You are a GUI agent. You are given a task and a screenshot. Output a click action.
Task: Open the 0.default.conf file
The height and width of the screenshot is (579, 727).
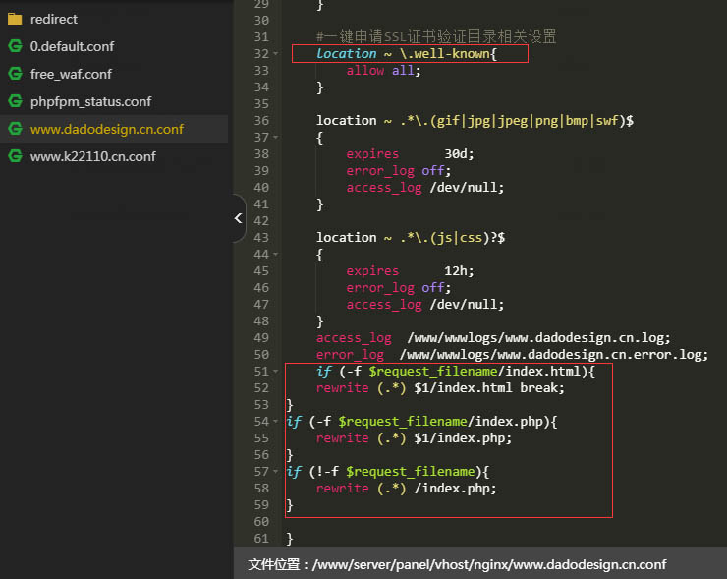[73, 46]
